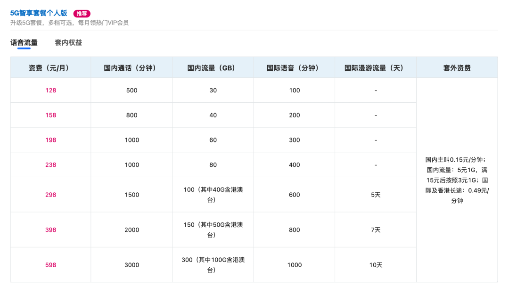Select the 198 yuan monthly plan
This screenshot has width=509, height=288.
(50, 140)
